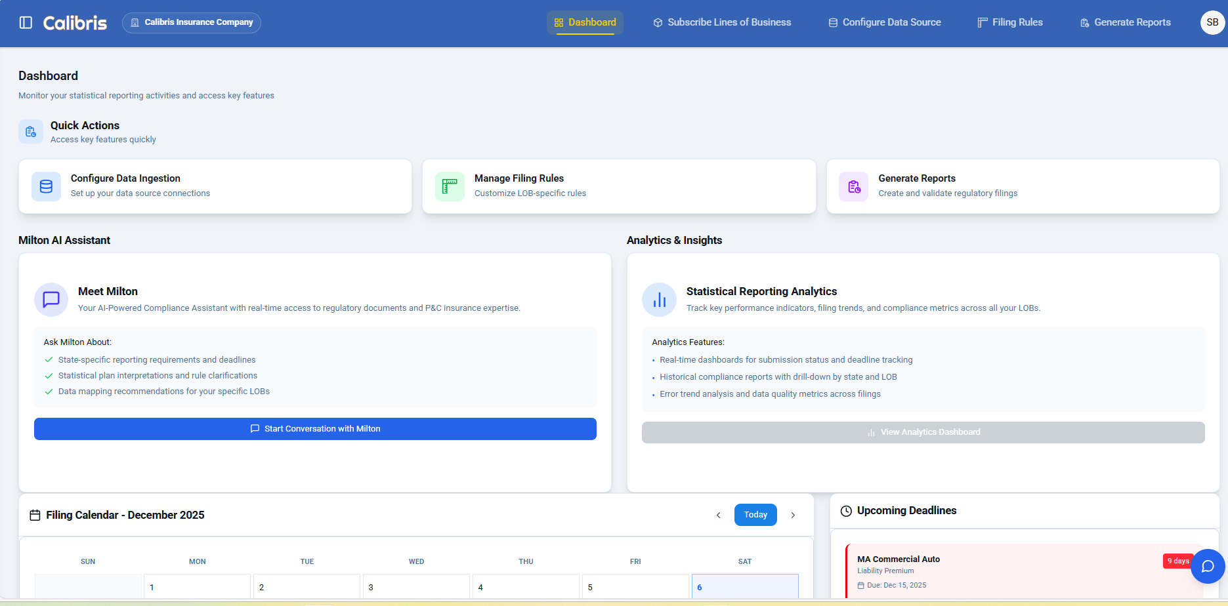Click the Statistical Reporting Analytics bar-chart icon
The width and height of the screenshot is (1228, 606).
659,299
